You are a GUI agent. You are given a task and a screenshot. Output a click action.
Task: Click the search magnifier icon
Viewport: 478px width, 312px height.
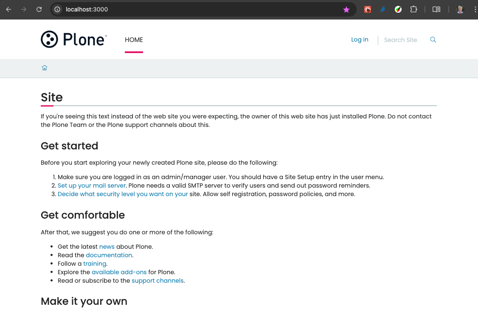433,39
